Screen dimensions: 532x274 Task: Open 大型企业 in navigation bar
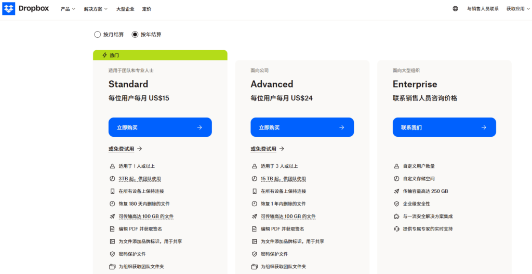coord(125,9)
